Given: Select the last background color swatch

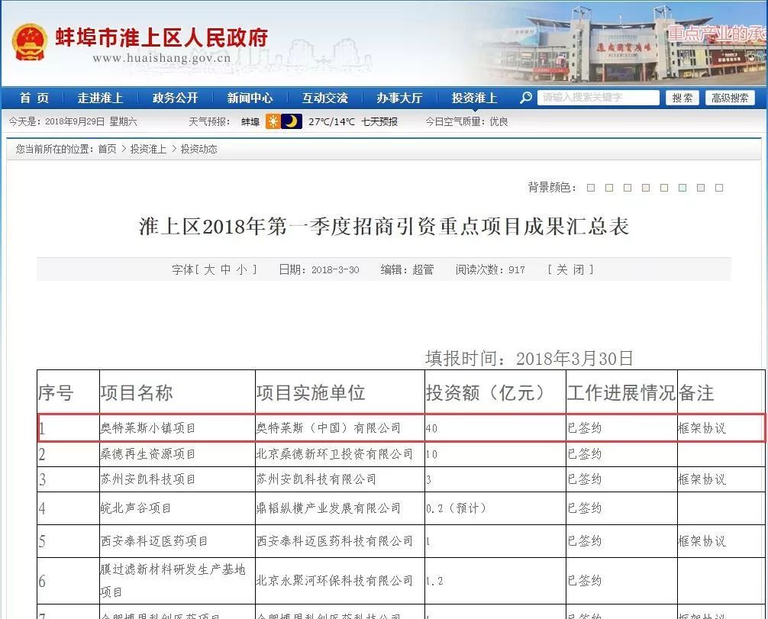Looking at the screenshot, I should [x=719, y=188].
